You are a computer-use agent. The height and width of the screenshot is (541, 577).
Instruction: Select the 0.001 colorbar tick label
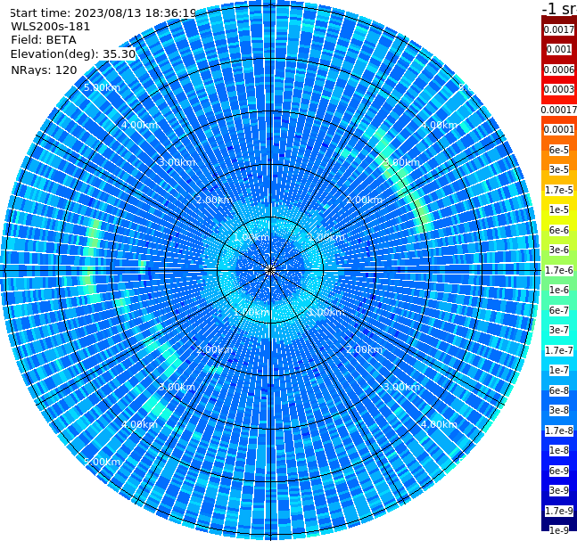[x=559, y=49]
